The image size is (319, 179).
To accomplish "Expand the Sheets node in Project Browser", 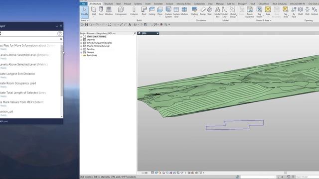I will pyautogui.click(x=81, y=46).
